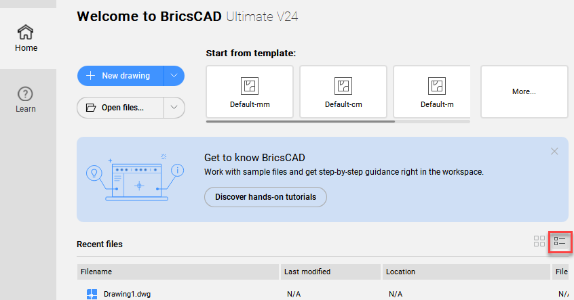574x300 pixels.
Task: Click the Open files button
Action: 121,107
